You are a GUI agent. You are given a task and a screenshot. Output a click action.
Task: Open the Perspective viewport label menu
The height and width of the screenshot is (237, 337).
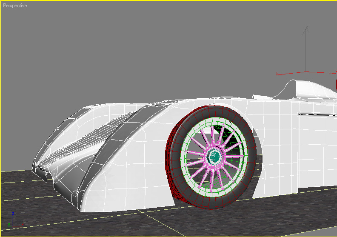(15, 6)
